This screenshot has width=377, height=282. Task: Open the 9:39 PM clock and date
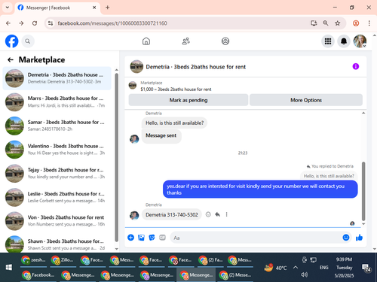(x=344, y=268)
